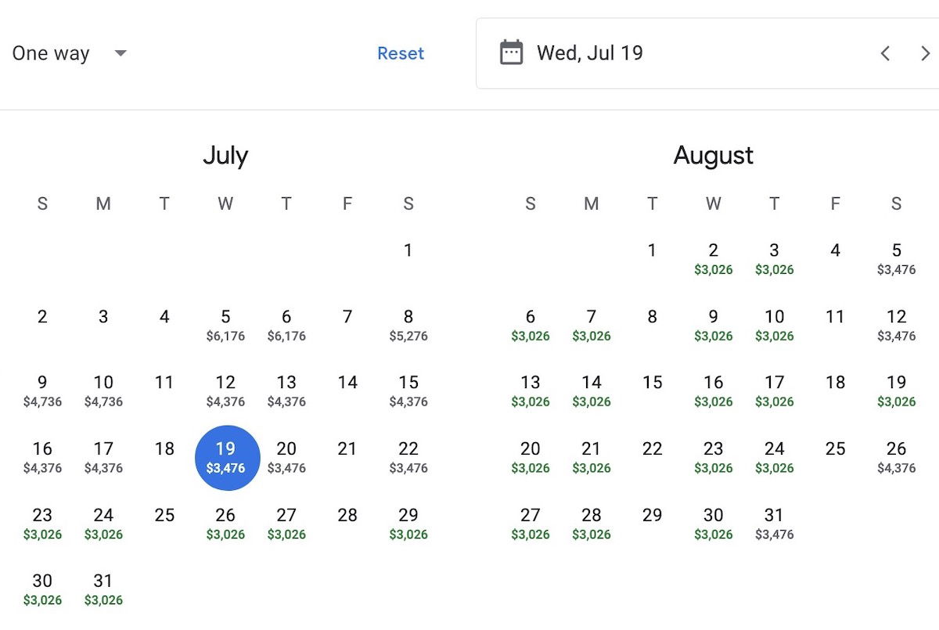Select August 26 priced at $4,376

897,457
